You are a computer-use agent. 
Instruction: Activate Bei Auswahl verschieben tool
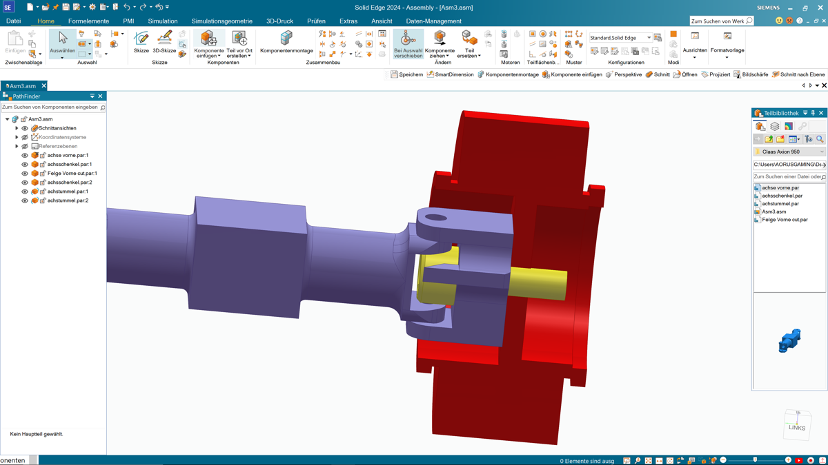(x=408, y=43)
